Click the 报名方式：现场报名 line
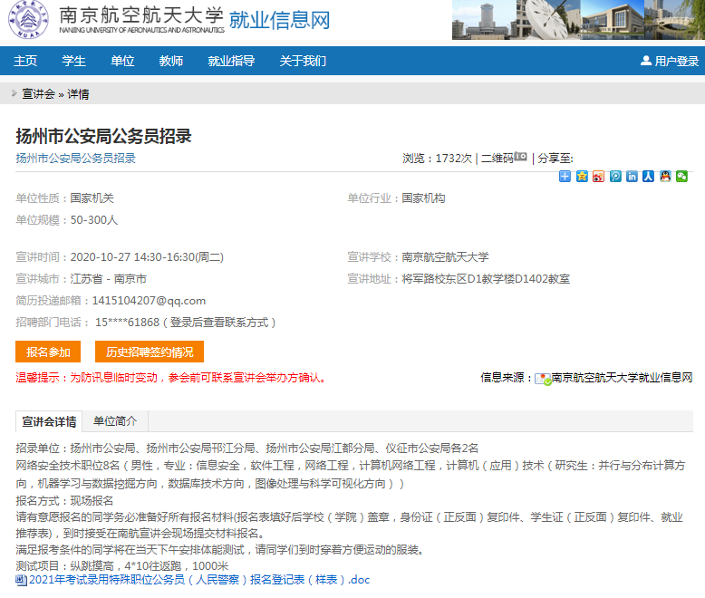Viewport: 705px width, 598px height. pos(64,500)
